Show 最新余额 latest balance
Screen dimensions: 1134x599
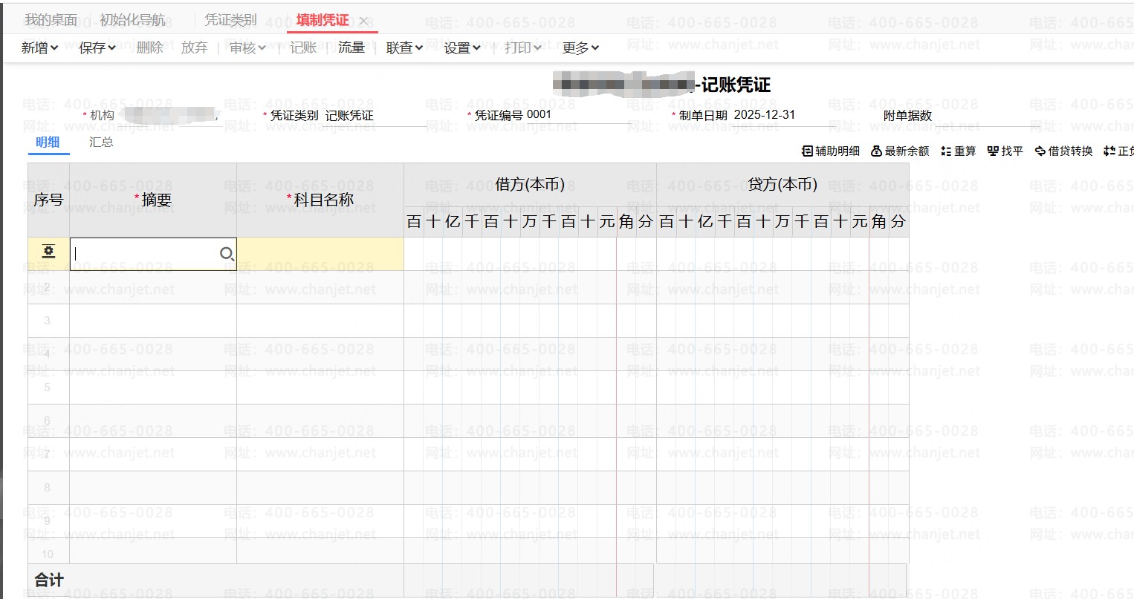coord(900,151)
